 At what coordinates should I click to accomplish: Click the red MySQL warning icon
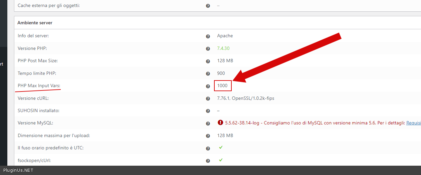(220, 122)
